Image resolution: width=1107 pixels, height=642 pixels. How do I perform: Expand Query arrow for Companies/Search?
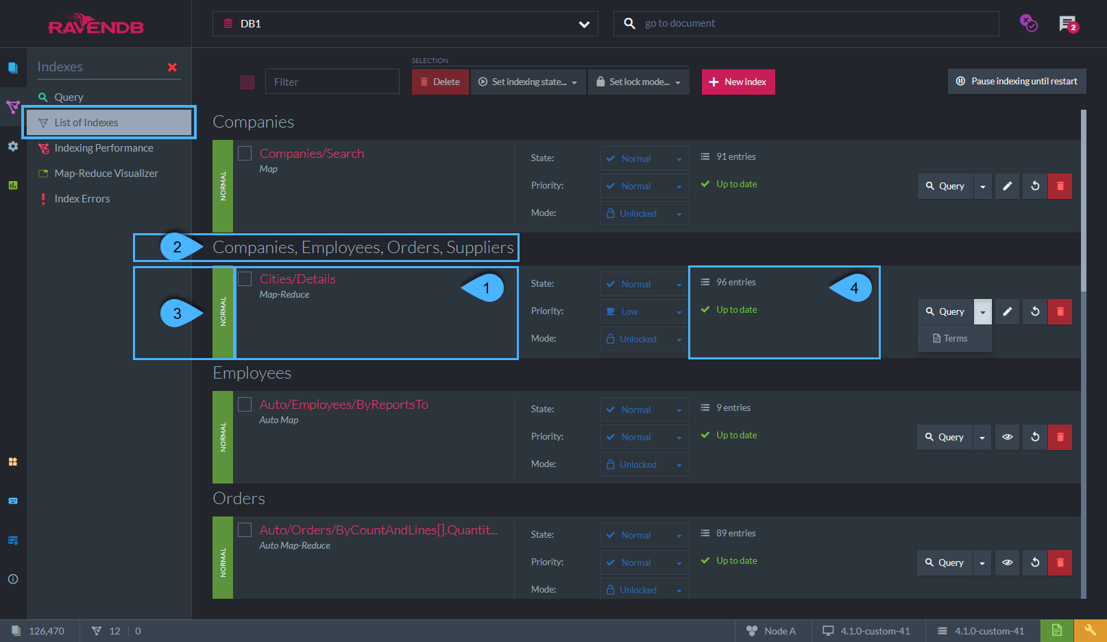pyautogui.click(x=983, y=186)
